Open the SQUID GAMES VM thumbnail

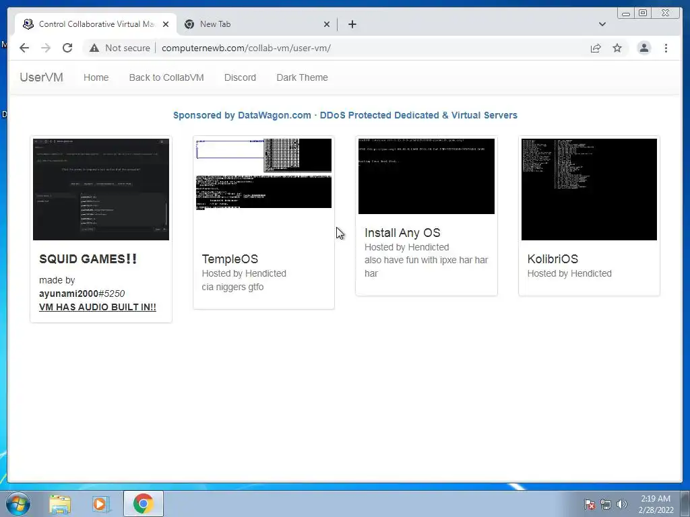pyautogui.click(x=101, y=189)
